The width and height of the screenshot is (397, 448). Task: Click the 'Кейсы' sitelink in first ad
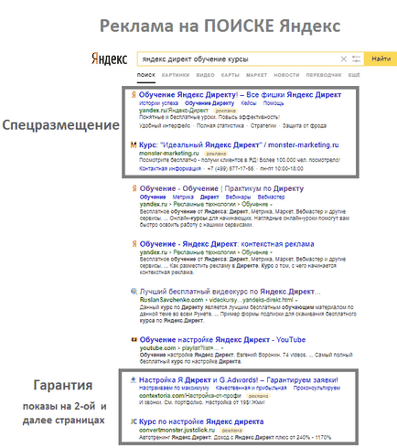(248, 103)
